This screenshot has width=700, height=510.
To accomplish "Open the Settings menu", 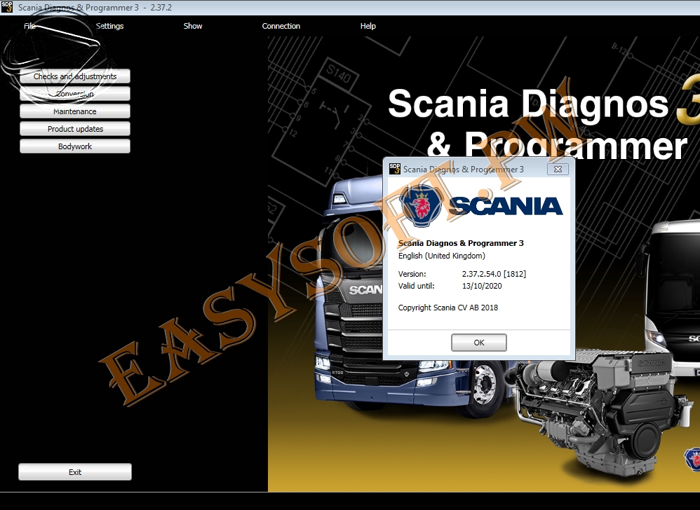I will (x=110, y=26).
